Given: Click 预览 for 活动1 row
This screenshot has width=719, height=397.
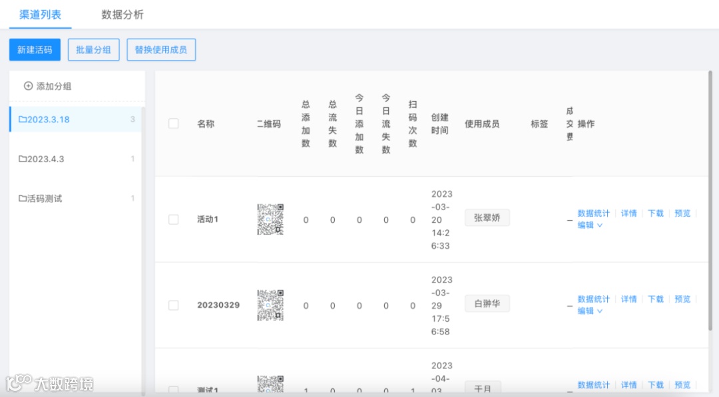Looking at the screenshot, I should (682, 213).
